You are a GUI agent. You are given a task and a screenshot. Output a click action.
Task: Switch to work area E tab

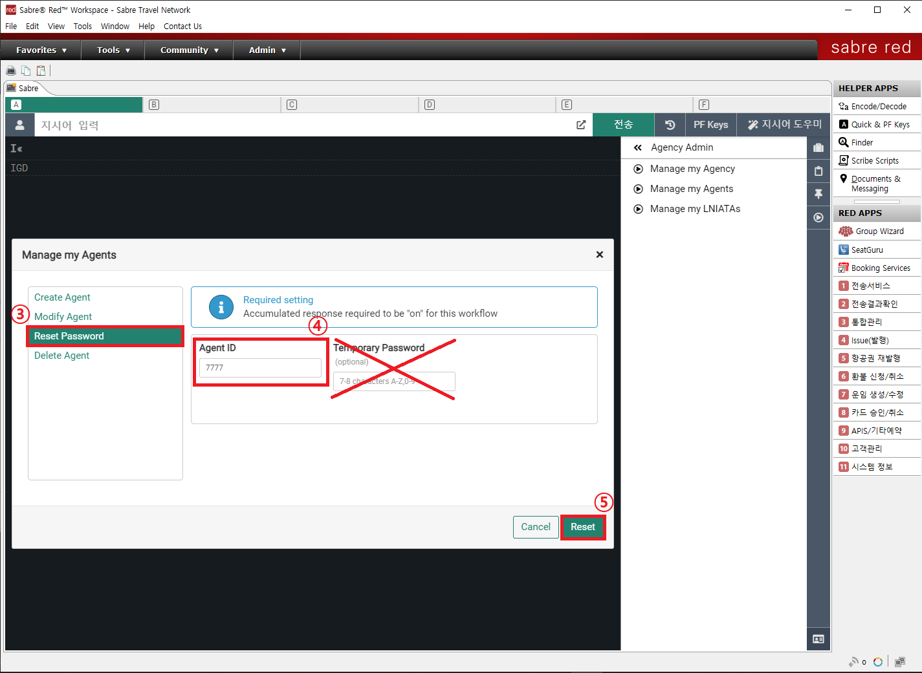click(x=625, y=105)
